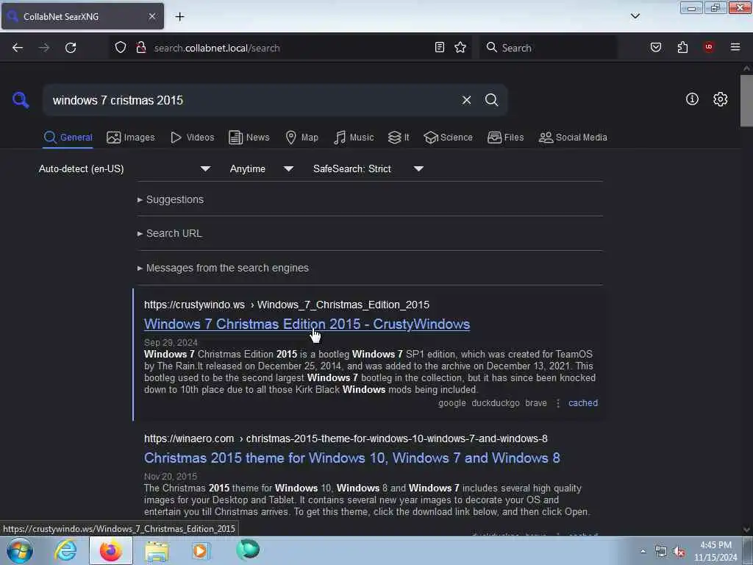Switch to the Files tab
This screenshot has width=753, height=565.
pyautogui.click(x=505, y=138)
